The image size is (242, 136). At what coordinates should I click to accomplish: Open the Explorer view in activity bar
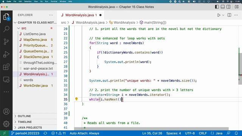click(6, 17)
